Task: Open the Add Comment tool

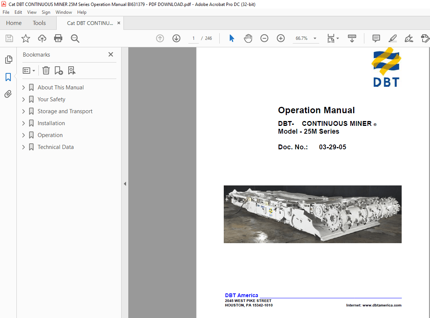Action: (376, 38)
